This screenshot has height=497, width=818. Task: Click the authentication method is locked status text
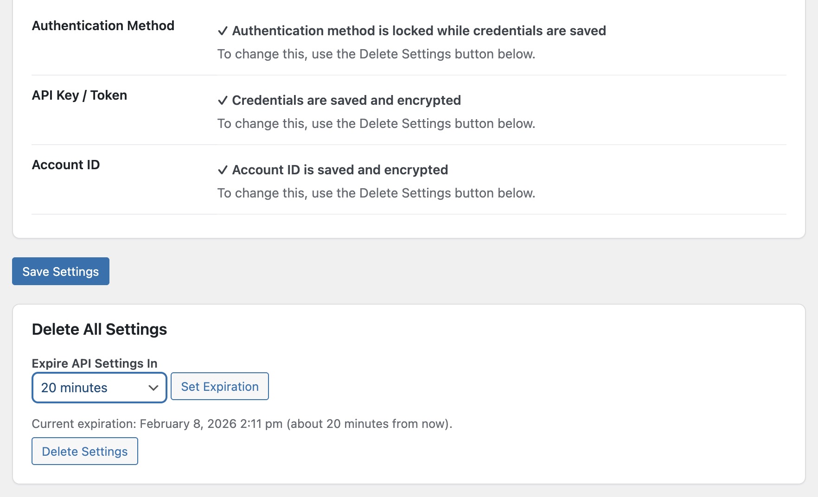point(419,31)
